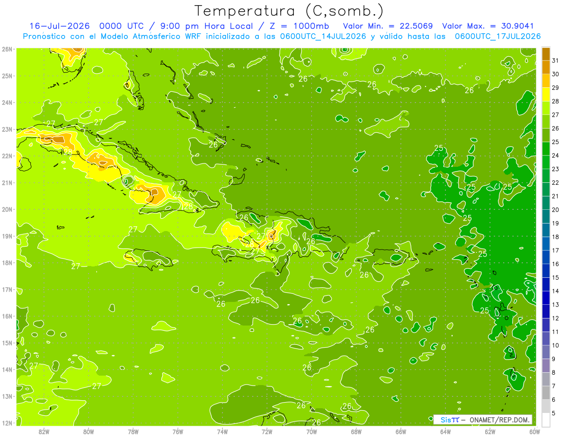568x438 pixels.
Task: Click the 76W longitude axis label
Action: point(177,431)
